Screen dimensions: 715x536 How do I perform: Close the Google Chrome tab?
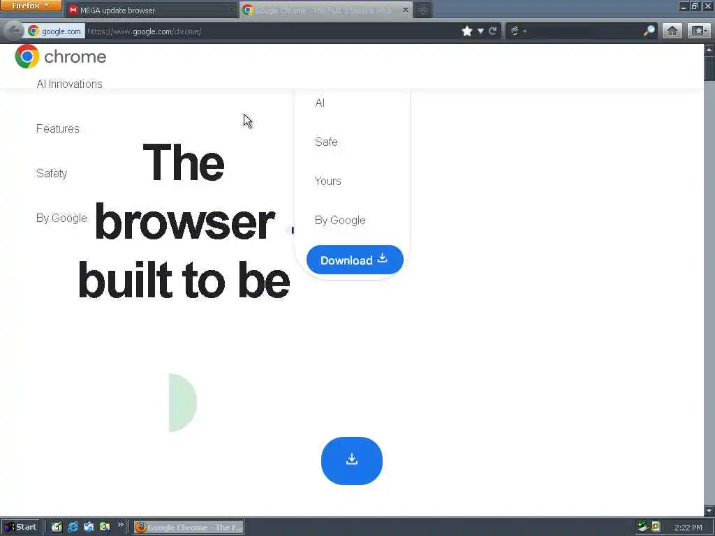click(405, 10)
